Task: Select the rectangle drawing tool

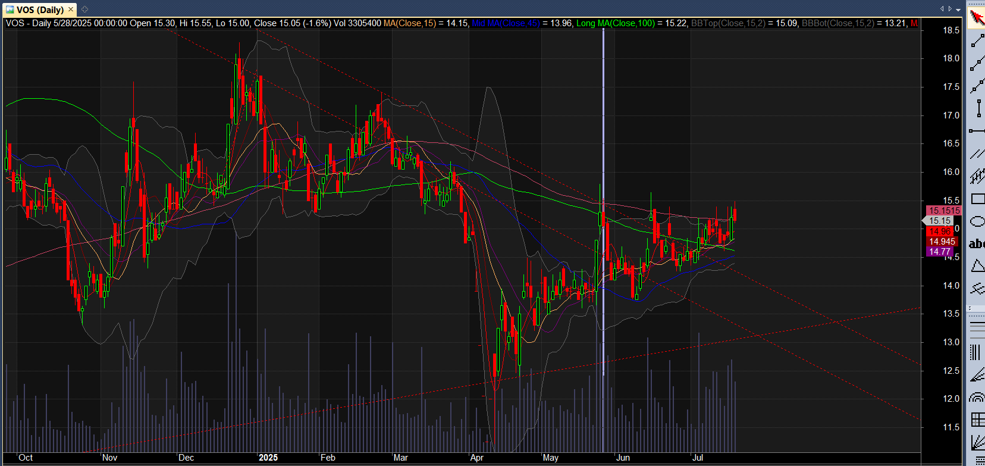Action: (977, 199)
